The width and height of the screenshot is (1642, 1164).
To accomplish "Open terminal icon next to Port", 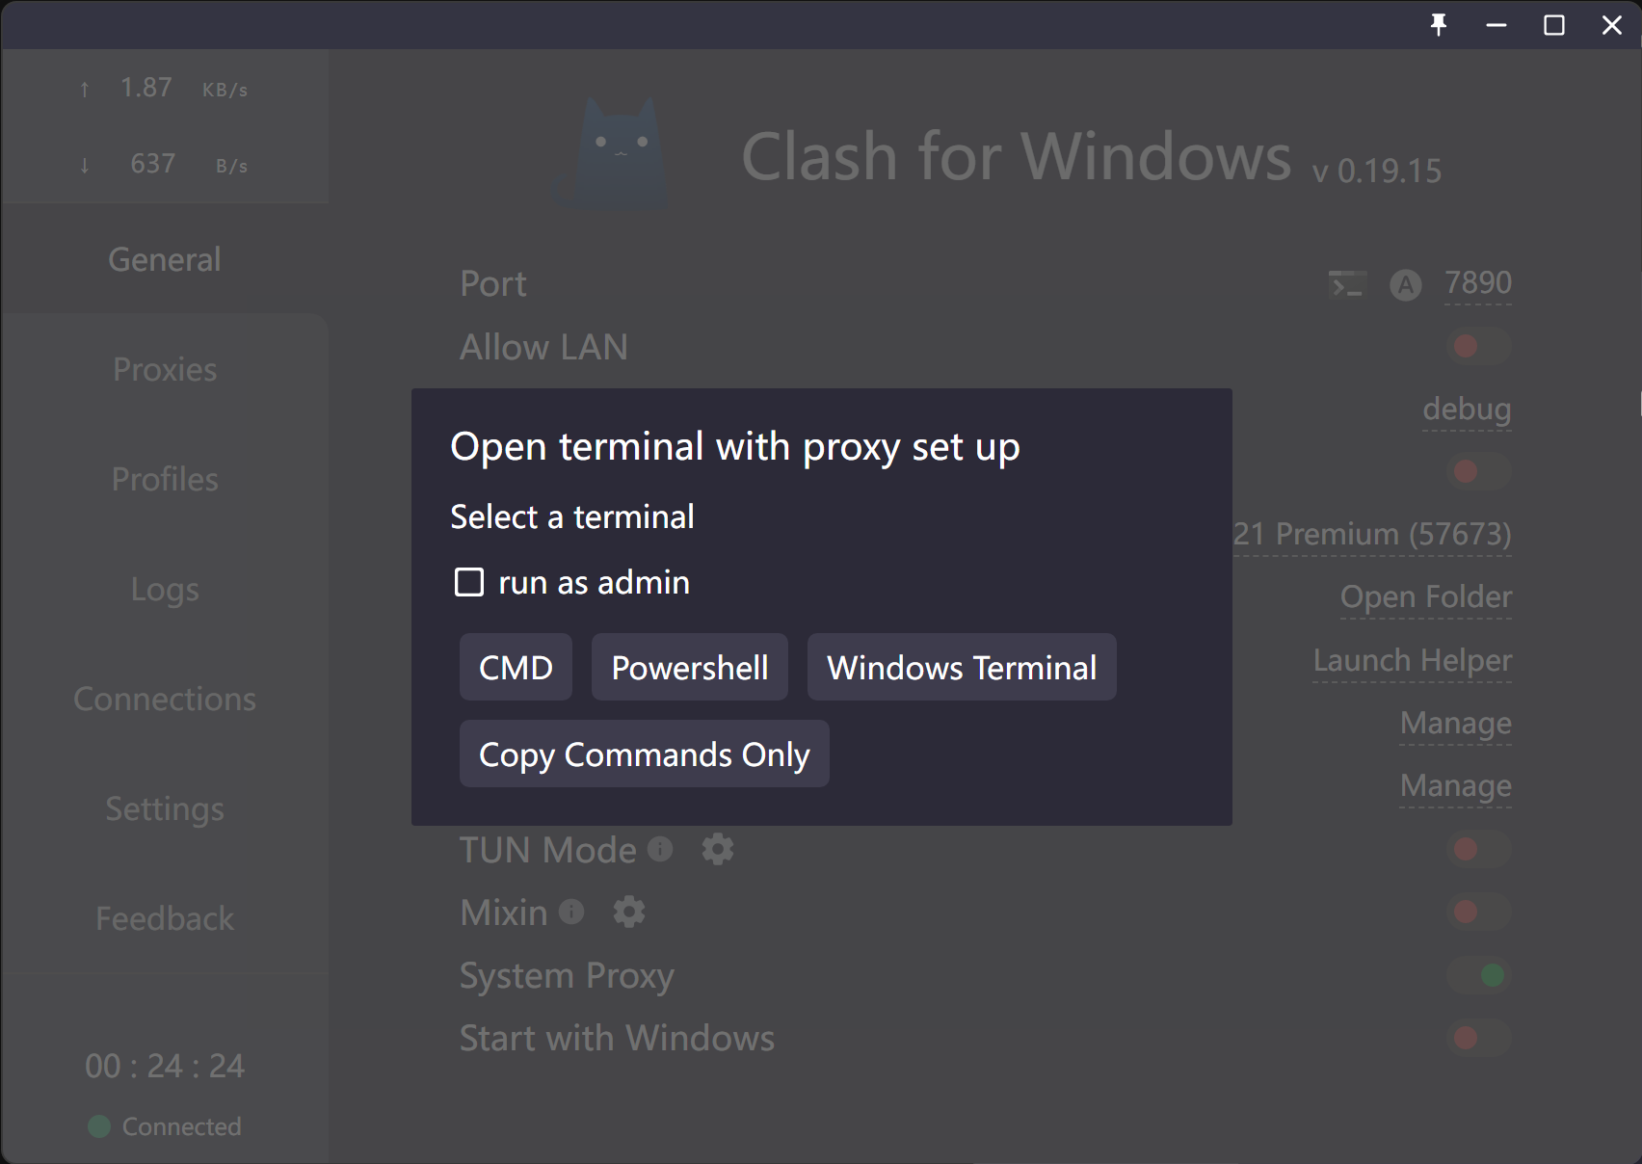I will [1347, 285].
